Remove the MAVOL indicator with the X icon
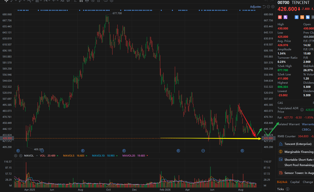Viewport: 314px width, 192px height. [21, 156]
